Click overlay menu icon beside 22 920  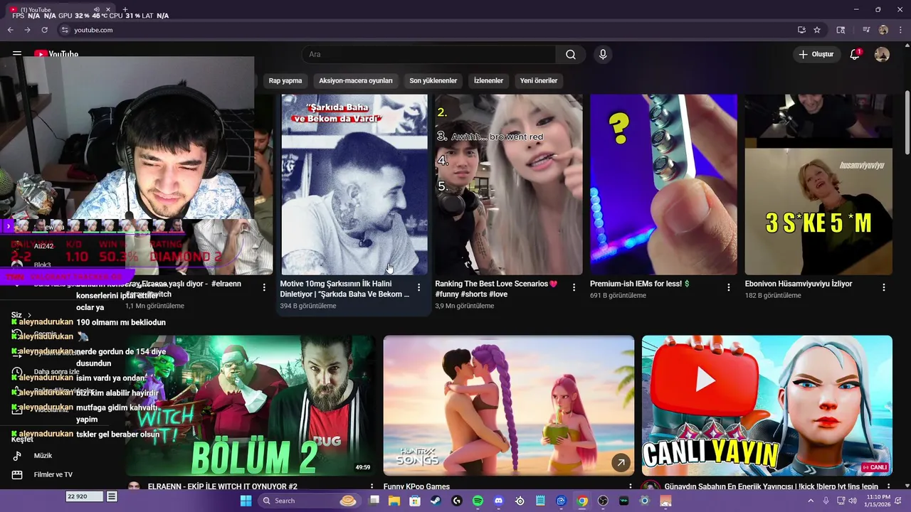tap(112, 496)
